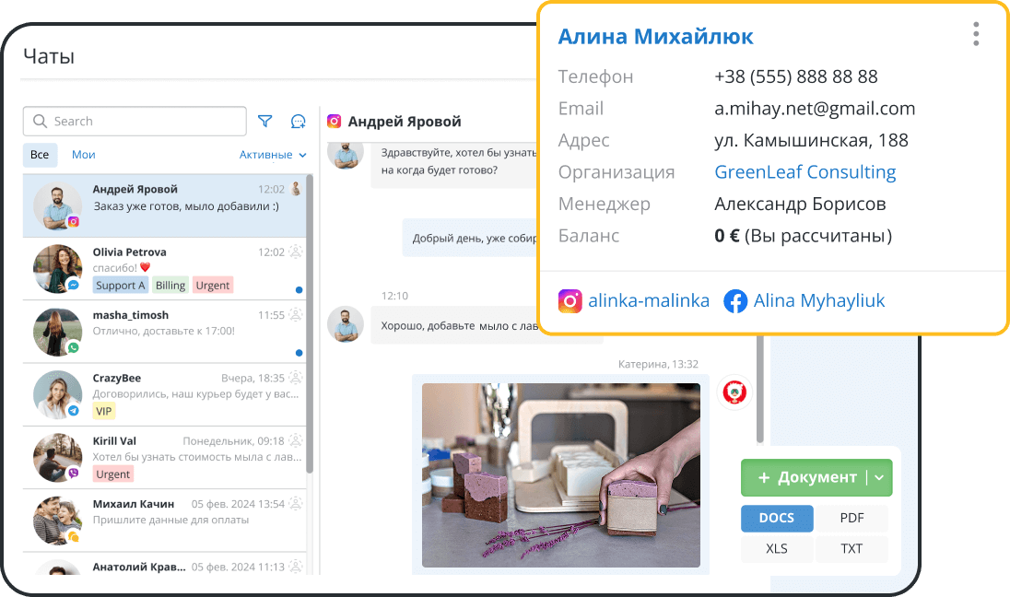Open the GreenLeaf Consulting organization link
The width and height of the screenshot is (1010, 597).
point(804,171)
